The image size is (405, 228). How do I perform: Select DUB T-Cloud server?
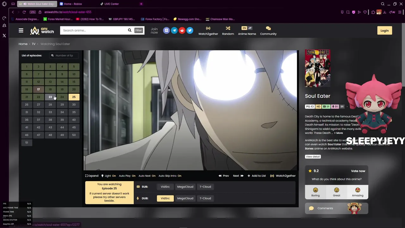tap(205, 198)
